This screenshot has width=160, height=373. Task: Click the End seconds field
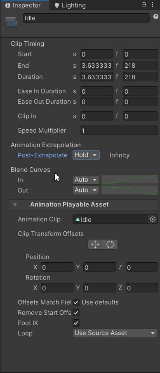(97, 65)
